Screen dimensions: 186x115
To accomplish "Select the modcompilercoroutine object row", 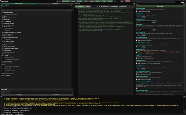I will [9, 74].
